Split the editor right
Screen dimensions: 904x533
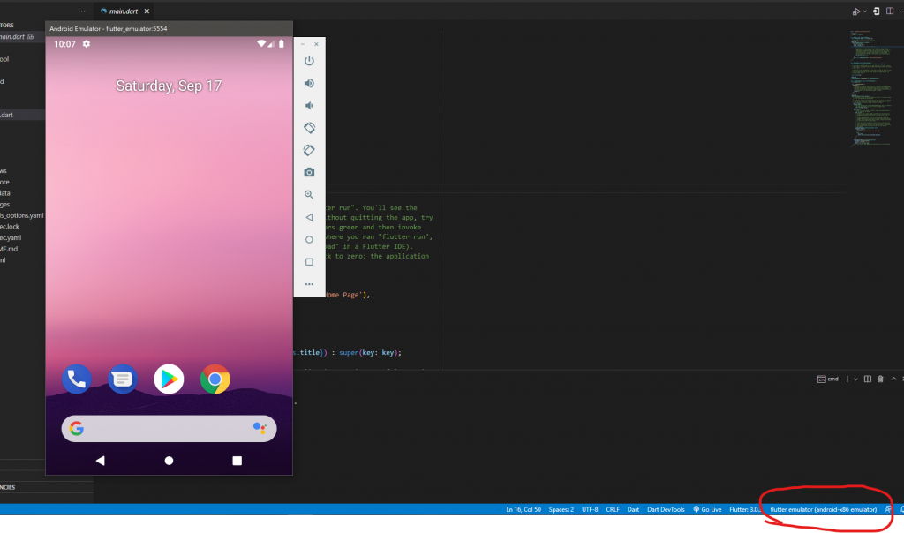coord(890,11)
